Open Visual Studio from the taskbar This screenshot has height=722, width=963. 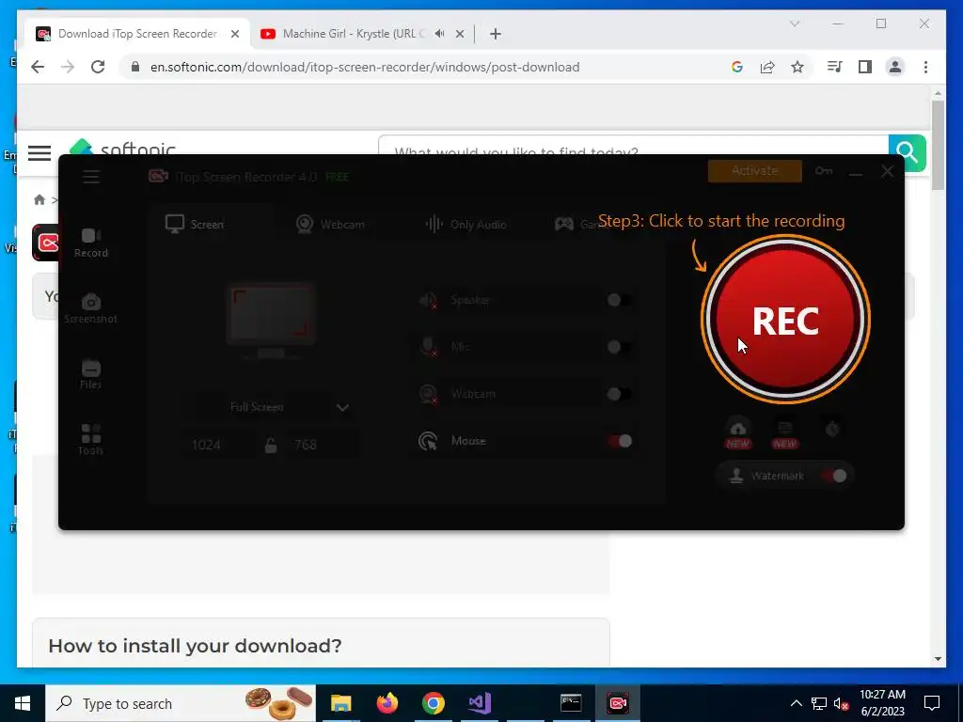[x=480, y=703]
